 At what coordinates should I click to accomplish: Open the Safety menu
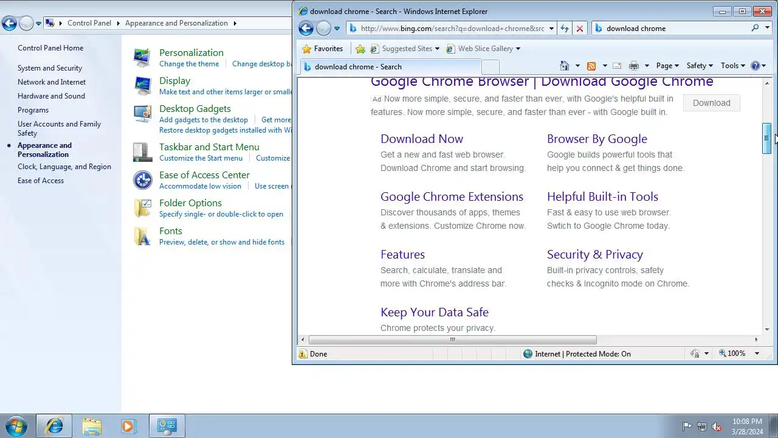click(700, 66)
